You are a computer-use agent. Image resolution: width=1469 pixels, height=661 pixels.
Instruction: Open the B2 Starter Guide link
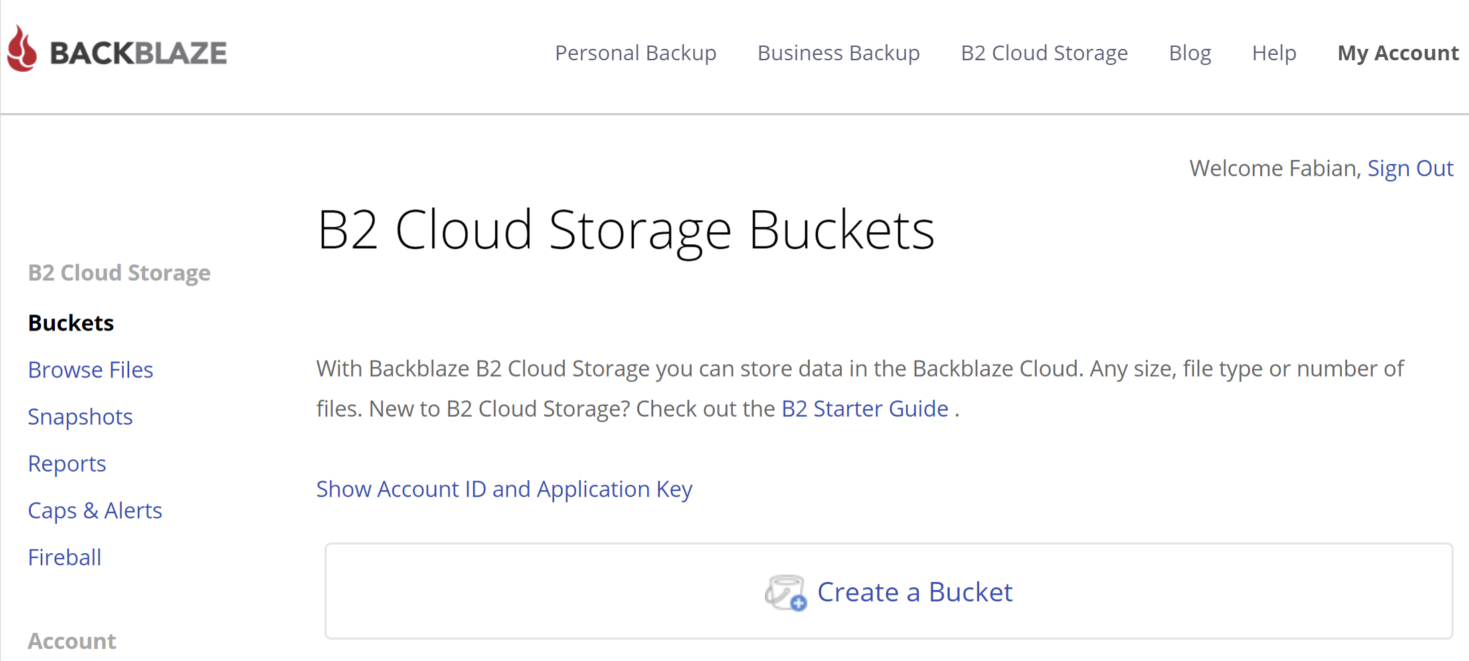[865, 409]
